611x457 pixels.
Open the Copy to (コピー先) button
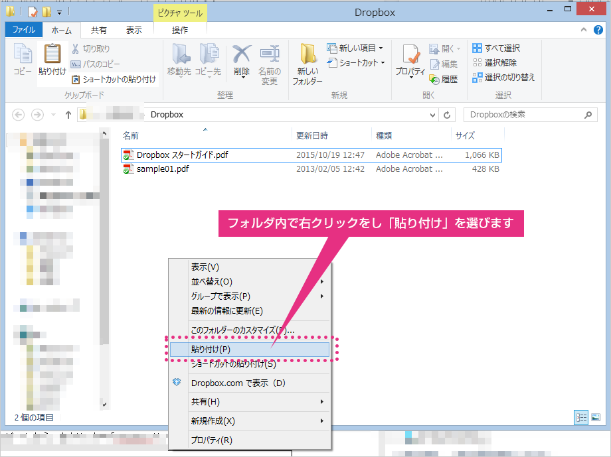coord(208,60)
